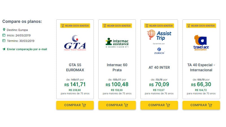This screenshot has width=226, height=127.
Task: Click trophy badge on GTA 55 EUROMAX card
Action: [x=63, y=26]
